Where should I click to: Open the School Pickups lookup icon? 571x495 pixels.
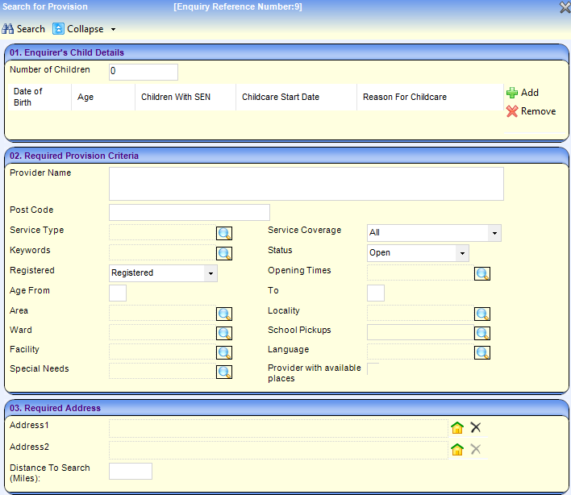482,333
